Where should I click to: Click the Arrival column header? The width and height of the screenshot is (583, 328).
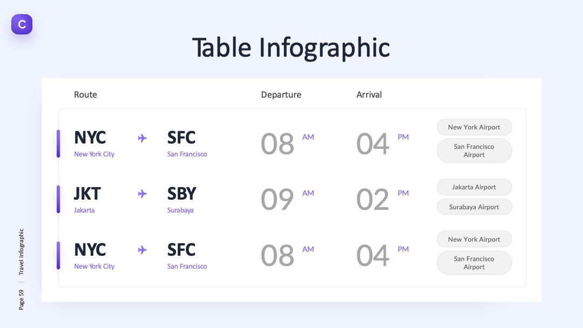pos(369,95)
